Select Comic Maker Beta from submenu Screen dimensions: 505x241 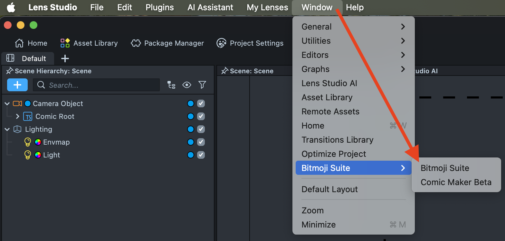pyautogui.click(x=456, y=182)
